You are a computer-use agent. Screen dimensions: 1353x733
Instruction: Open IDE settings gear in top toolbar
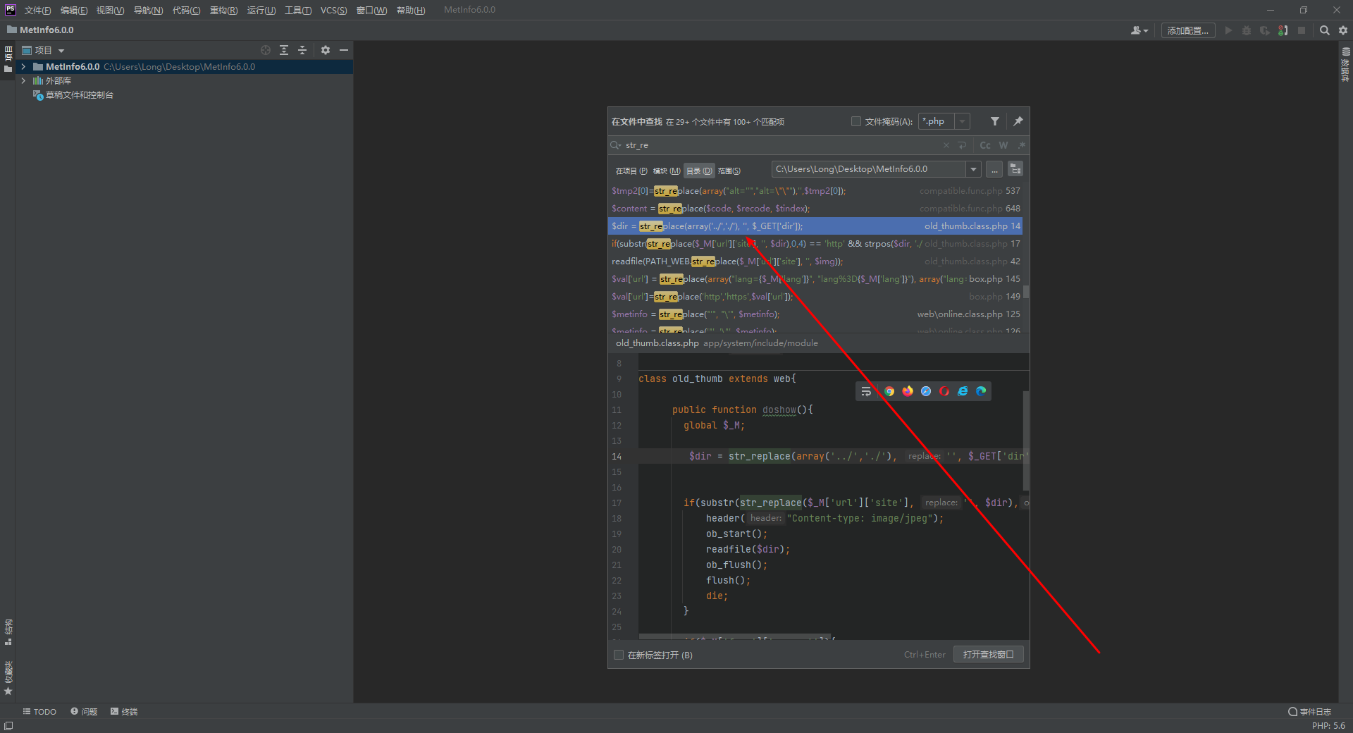click(x=1343, y=30)
